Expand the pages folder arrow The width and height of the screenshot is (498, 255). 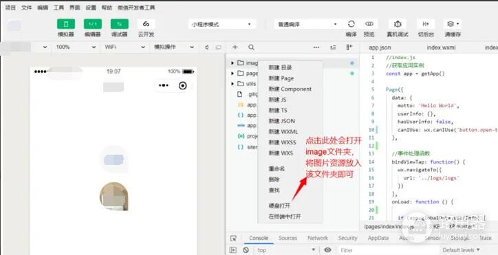click(x=232, y=74)
